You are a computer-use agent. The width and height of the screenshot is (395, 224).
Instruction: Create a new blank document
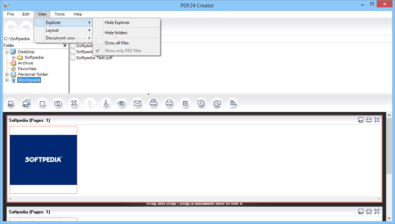pos(42,104)
